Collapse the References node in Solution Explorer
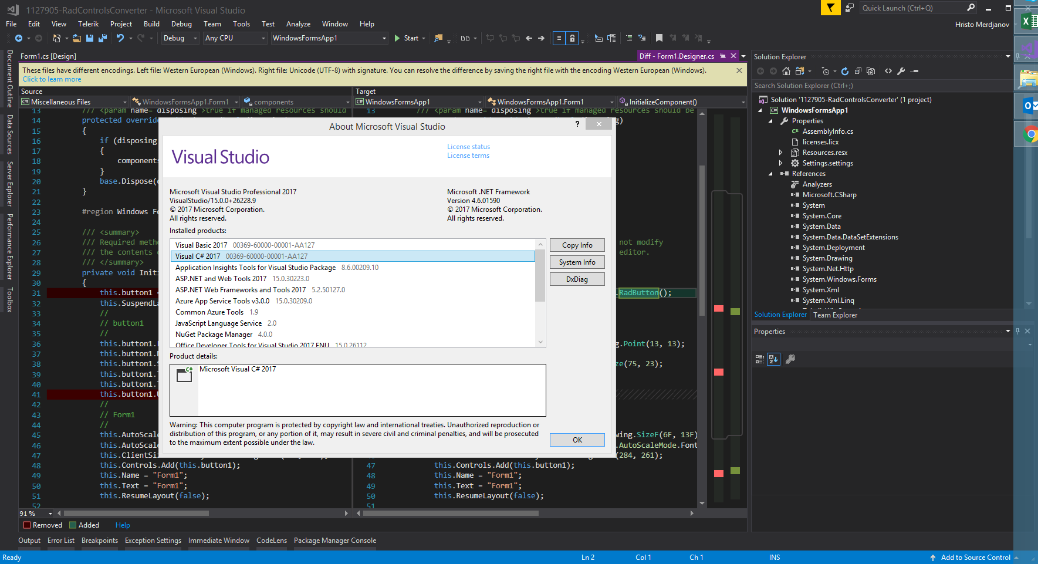 tap(770, 174)
